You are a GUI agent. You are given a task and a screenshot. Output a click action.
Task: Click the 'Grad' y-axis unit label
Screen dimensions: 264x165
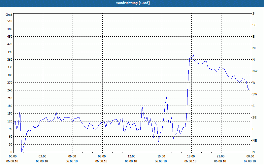[9, 15]
